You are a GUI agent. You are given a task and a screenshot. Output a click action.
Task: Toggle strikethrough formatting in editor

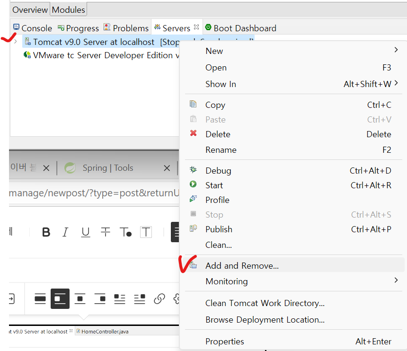click(x=106, y=232)
